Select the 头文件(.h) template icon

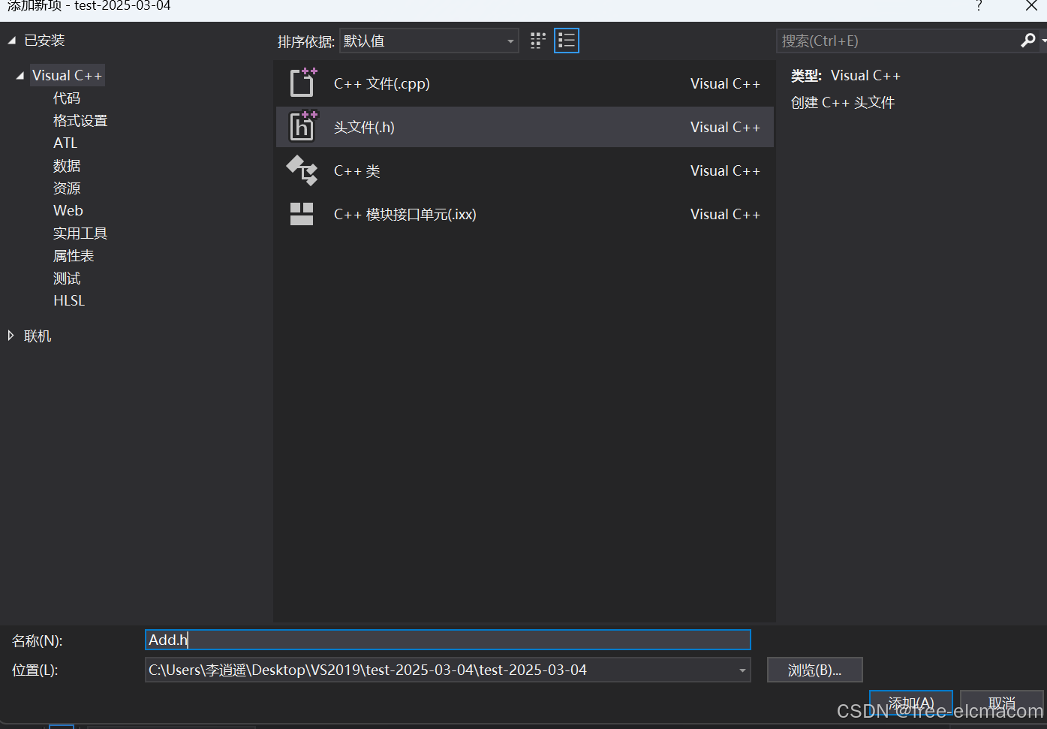303,126
